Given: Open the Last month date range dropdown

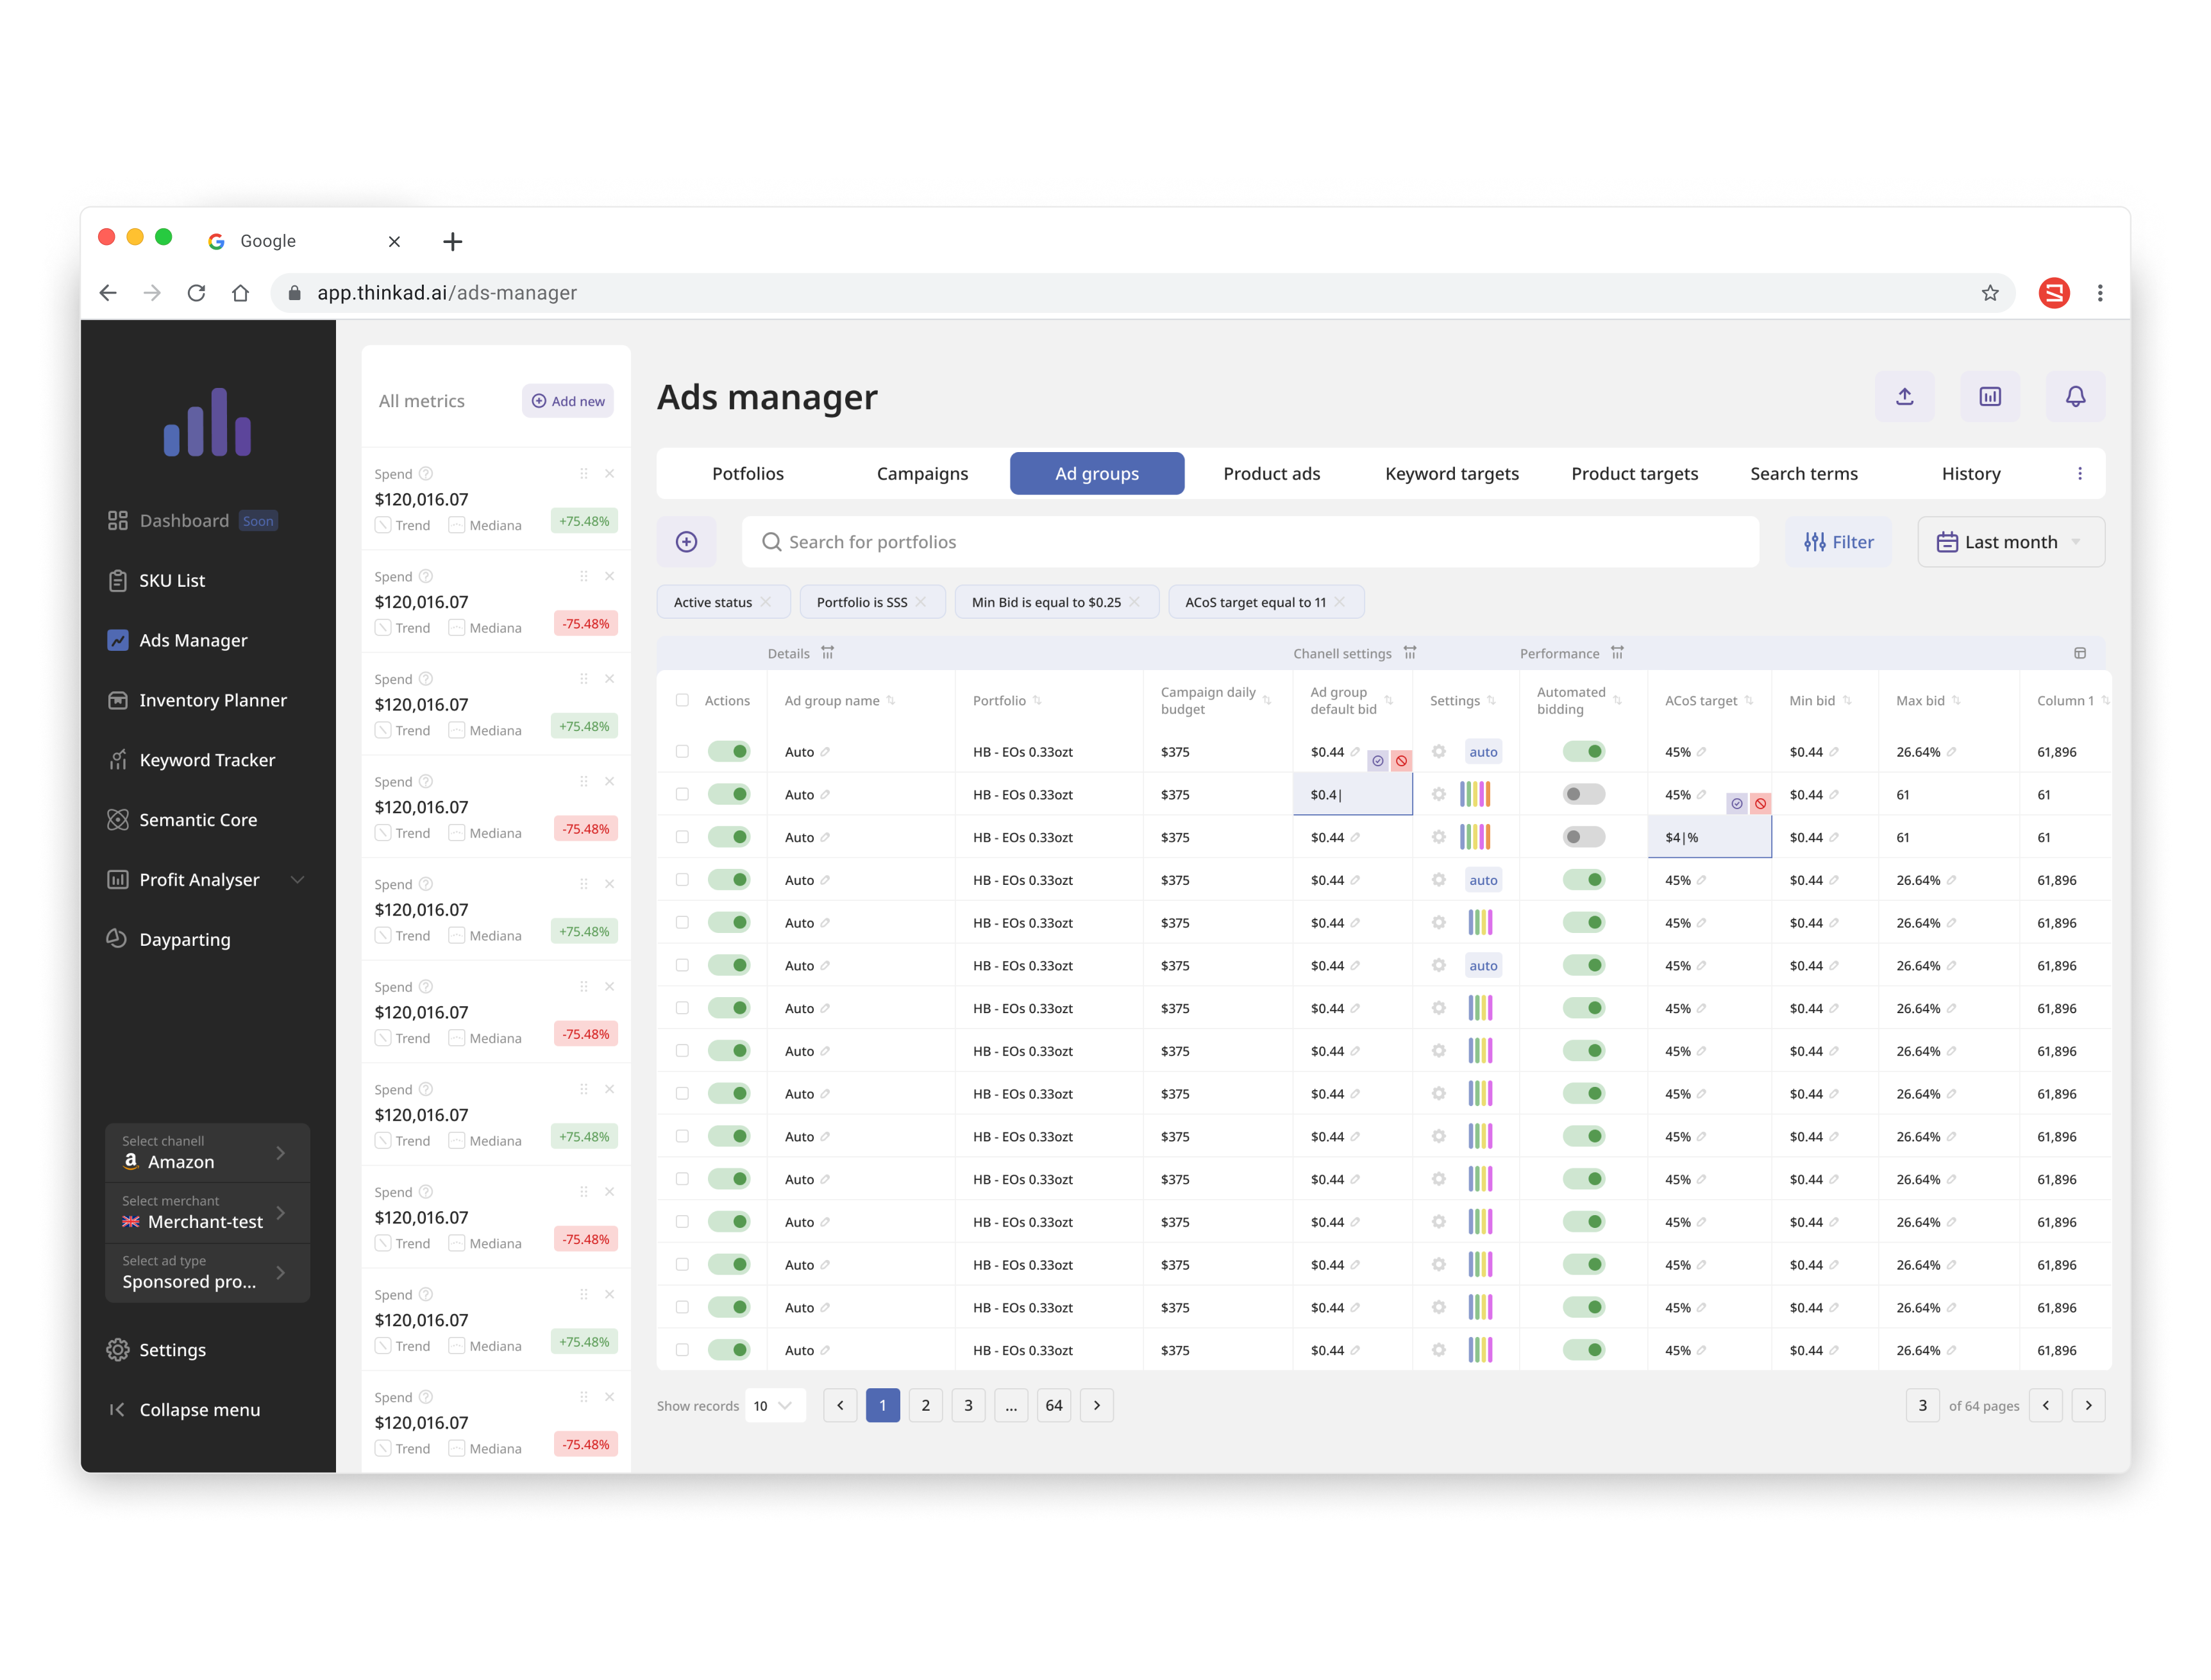Looking at the screenshot, I should click(x=2010, y=542).
